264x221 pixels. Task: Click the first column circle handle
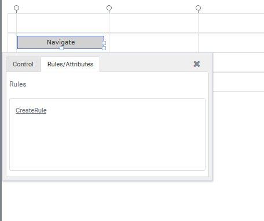coord(17,8)
